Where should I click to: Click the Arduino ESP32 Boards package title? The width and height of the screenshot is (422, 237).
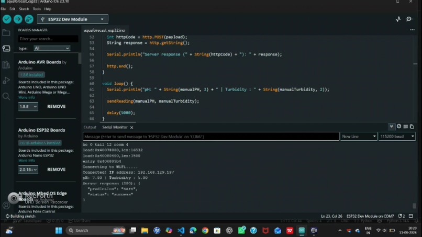coord(41,130)
